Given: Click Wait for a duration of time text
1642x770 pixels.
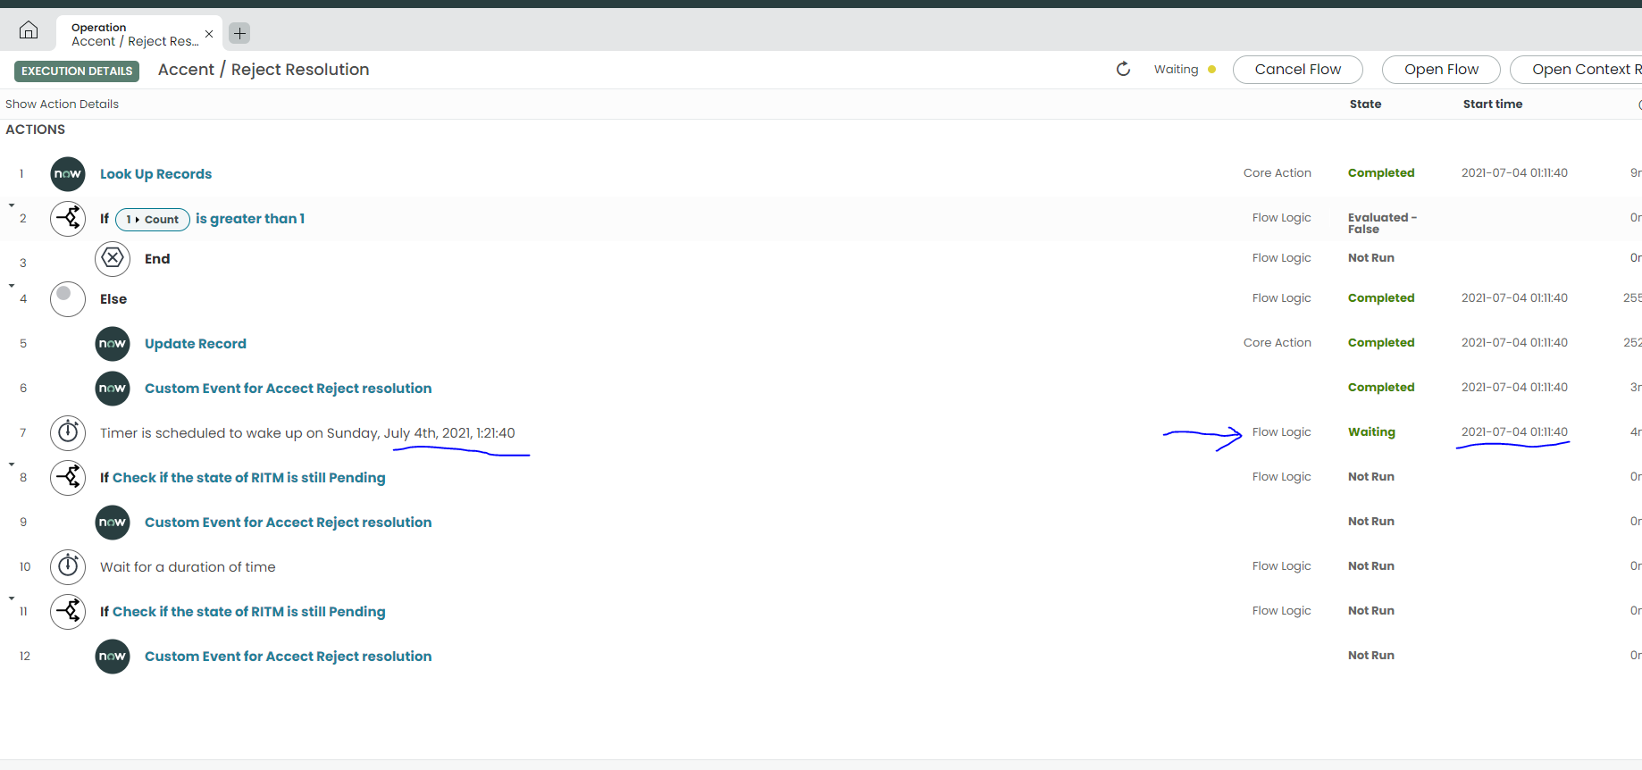Looking at the screenshot, I should coord(188,567).
